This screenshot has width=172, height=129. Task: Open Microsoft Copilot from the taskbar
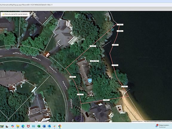(x=13, y=126)
